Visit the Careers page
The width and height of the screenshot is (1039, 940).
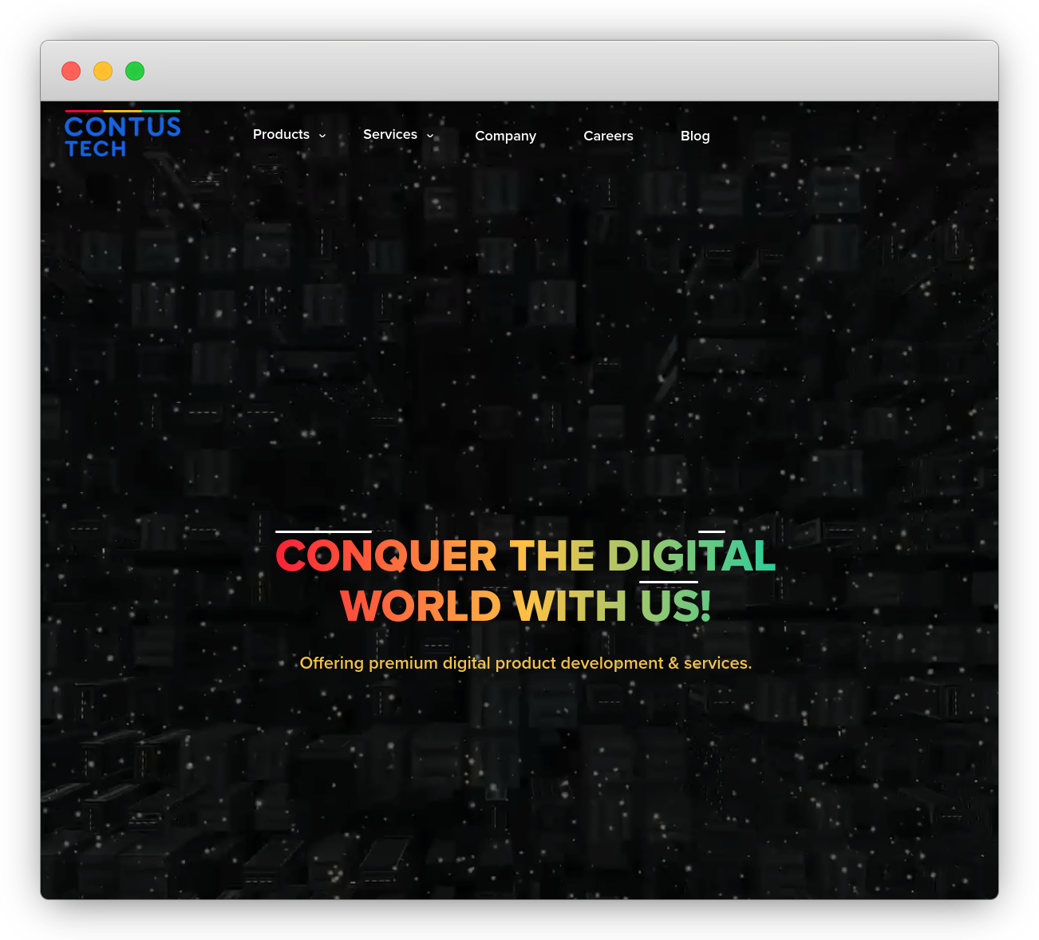click(x=608, y=136)
